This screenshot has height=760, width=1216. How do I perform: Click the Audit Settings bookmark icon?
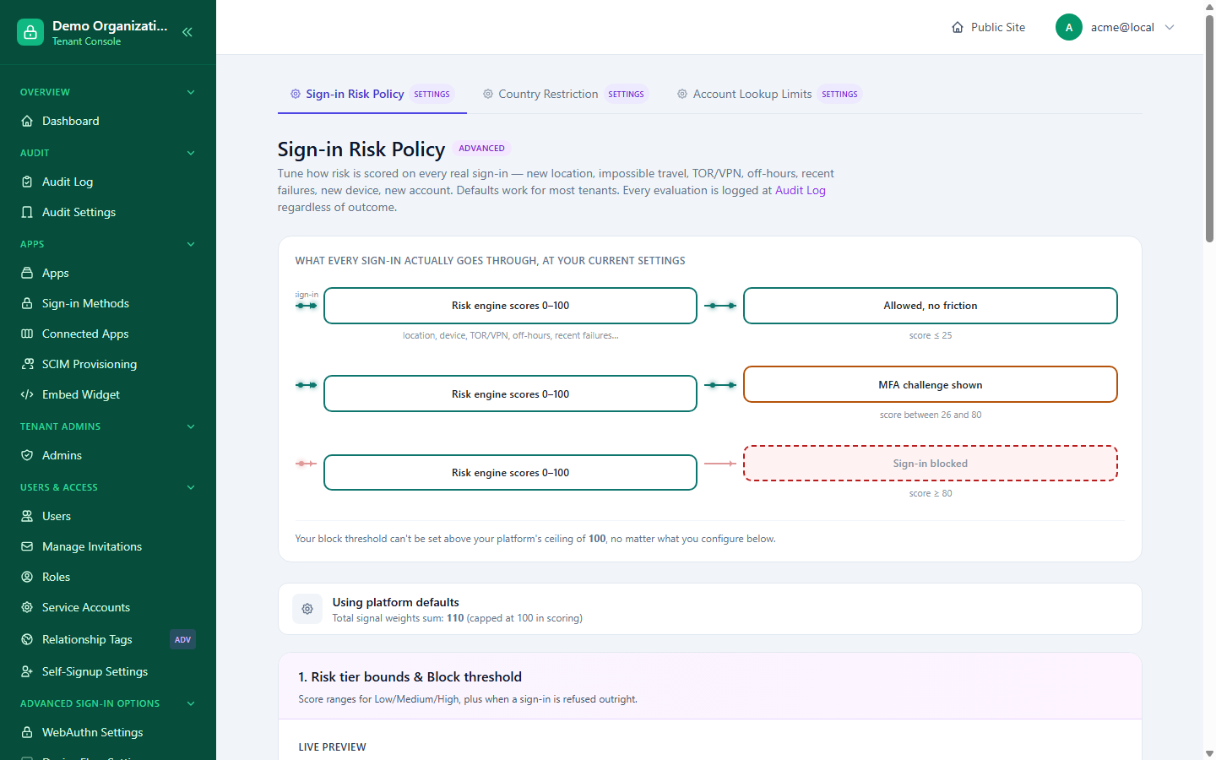tap(27, 212)
